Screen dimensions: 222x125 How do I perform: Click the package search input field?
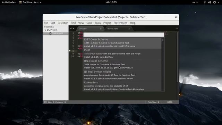click(123, 35)
